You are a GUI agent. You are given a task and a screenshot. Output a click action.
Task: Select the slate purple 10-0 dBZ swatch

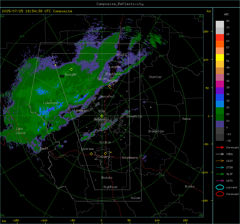(x=220, y=124)
